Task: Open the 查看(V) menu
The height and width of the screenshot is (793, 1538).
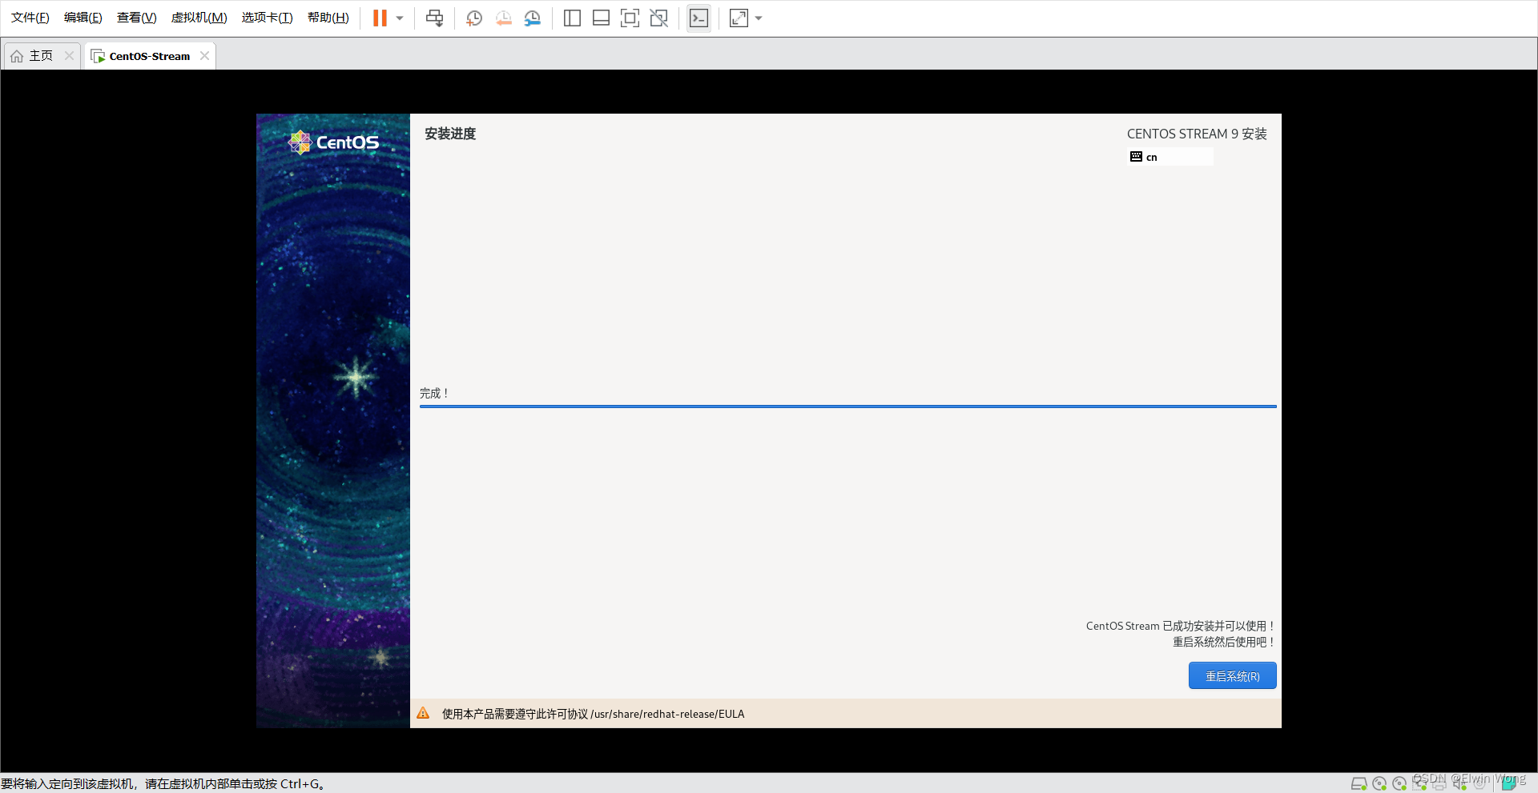Action: point(136,18)
